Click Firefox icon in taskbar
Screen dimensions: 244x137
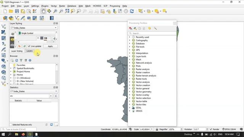tap(23, 134)
